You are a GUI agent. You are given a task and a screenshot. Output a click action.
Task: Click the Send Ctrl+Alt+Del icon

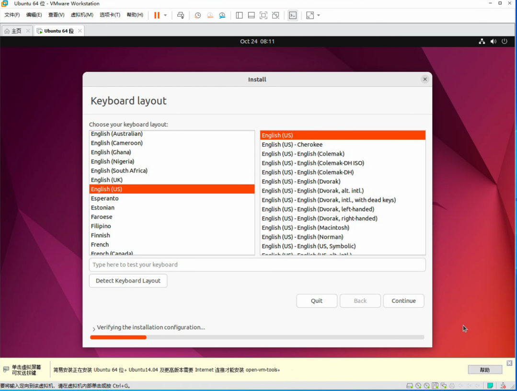180,15
